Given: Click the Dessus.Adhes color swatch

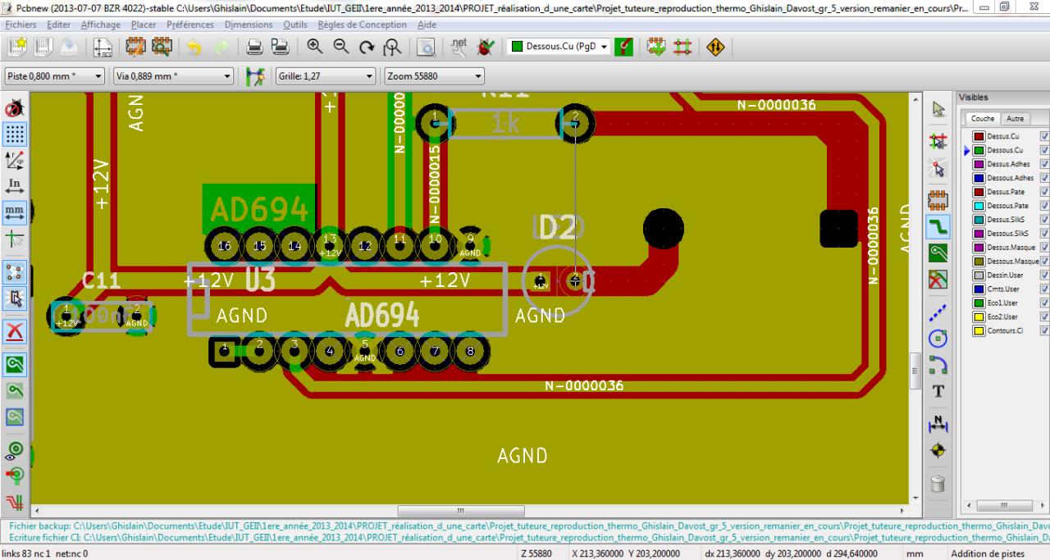Looking at the screenshot, I should click(x=979, y=164).
